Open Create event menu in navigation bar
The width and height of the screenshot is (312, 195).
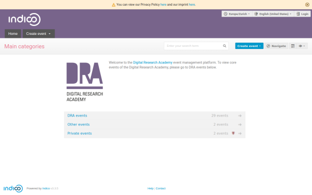coord(38,34)
